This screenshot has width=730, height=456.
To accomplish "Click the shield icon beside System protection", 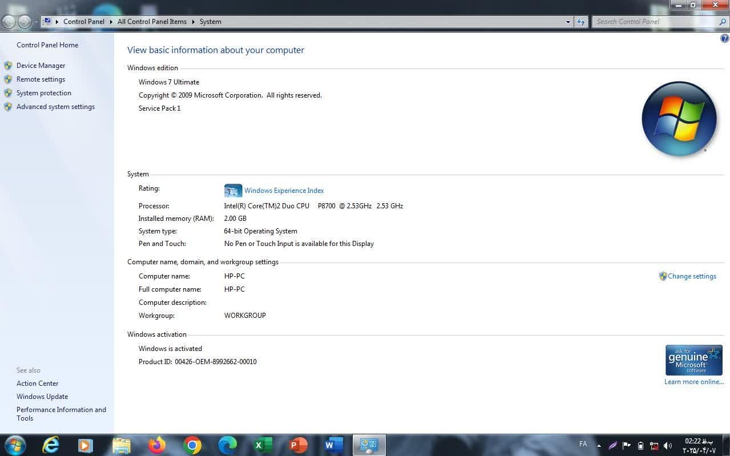I will 8,93.
